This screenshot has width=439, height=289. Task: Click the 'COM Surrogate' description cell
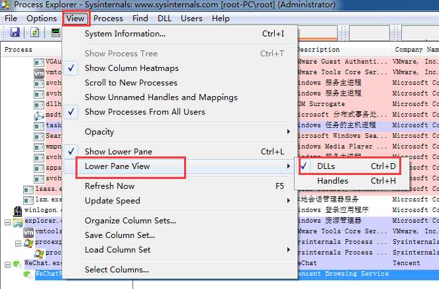pyautogui.click(x=321, y=104)
